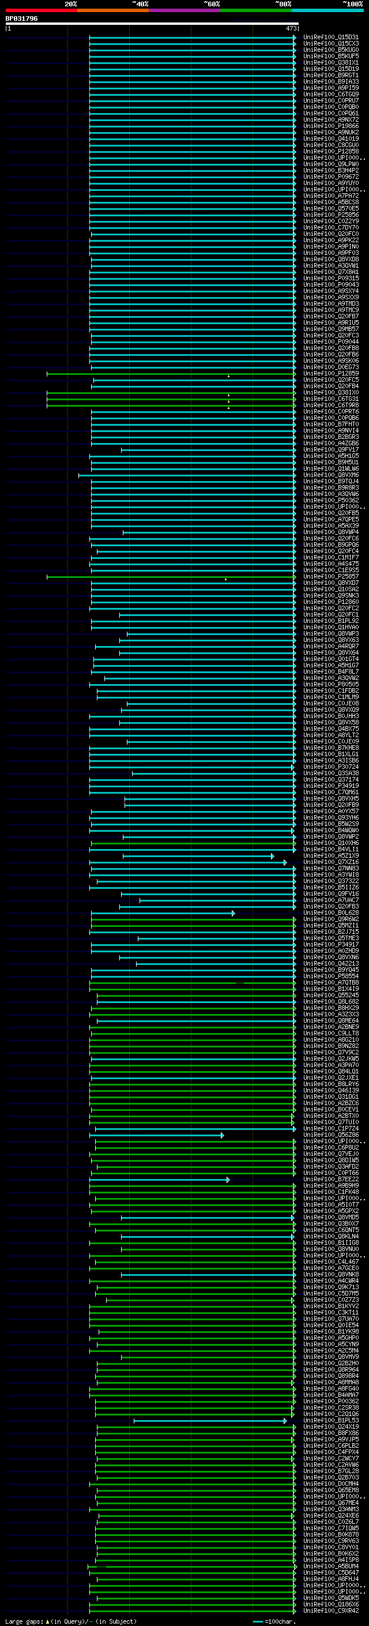The height and width of the screenshot is (1626, 369).
Task: Open hit UniRef100_A9PI59
Action: 330,88
